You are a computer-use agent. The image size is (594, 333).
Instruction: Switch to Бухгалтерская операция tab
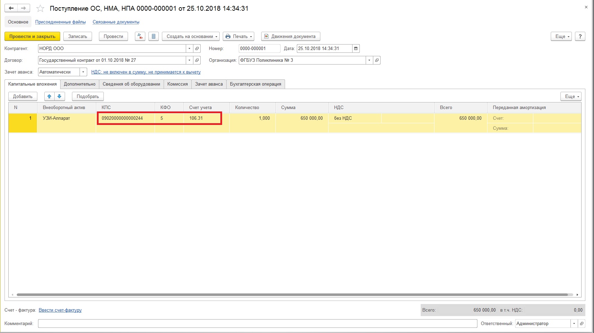tap(256, 84)
